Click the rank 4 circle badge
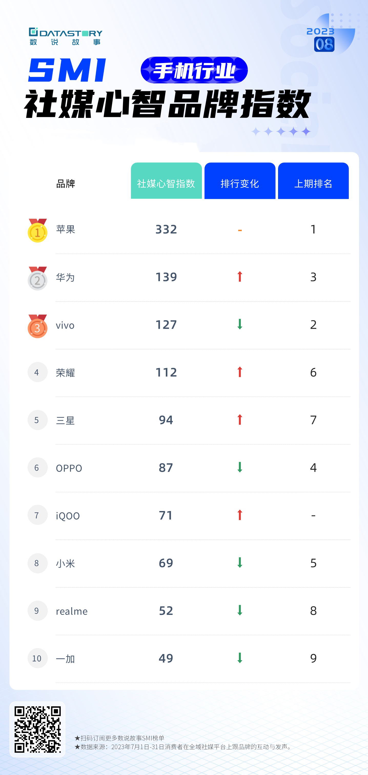The height and width of the screenshot is (775, 368). pos(37,372)
